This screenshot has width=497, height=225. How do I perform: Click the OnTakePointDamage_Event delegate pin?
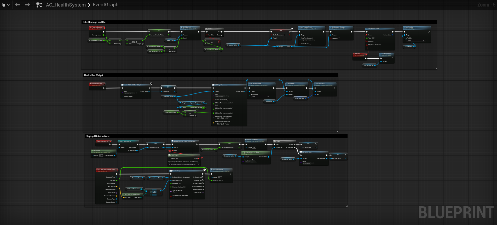[117, 170]
